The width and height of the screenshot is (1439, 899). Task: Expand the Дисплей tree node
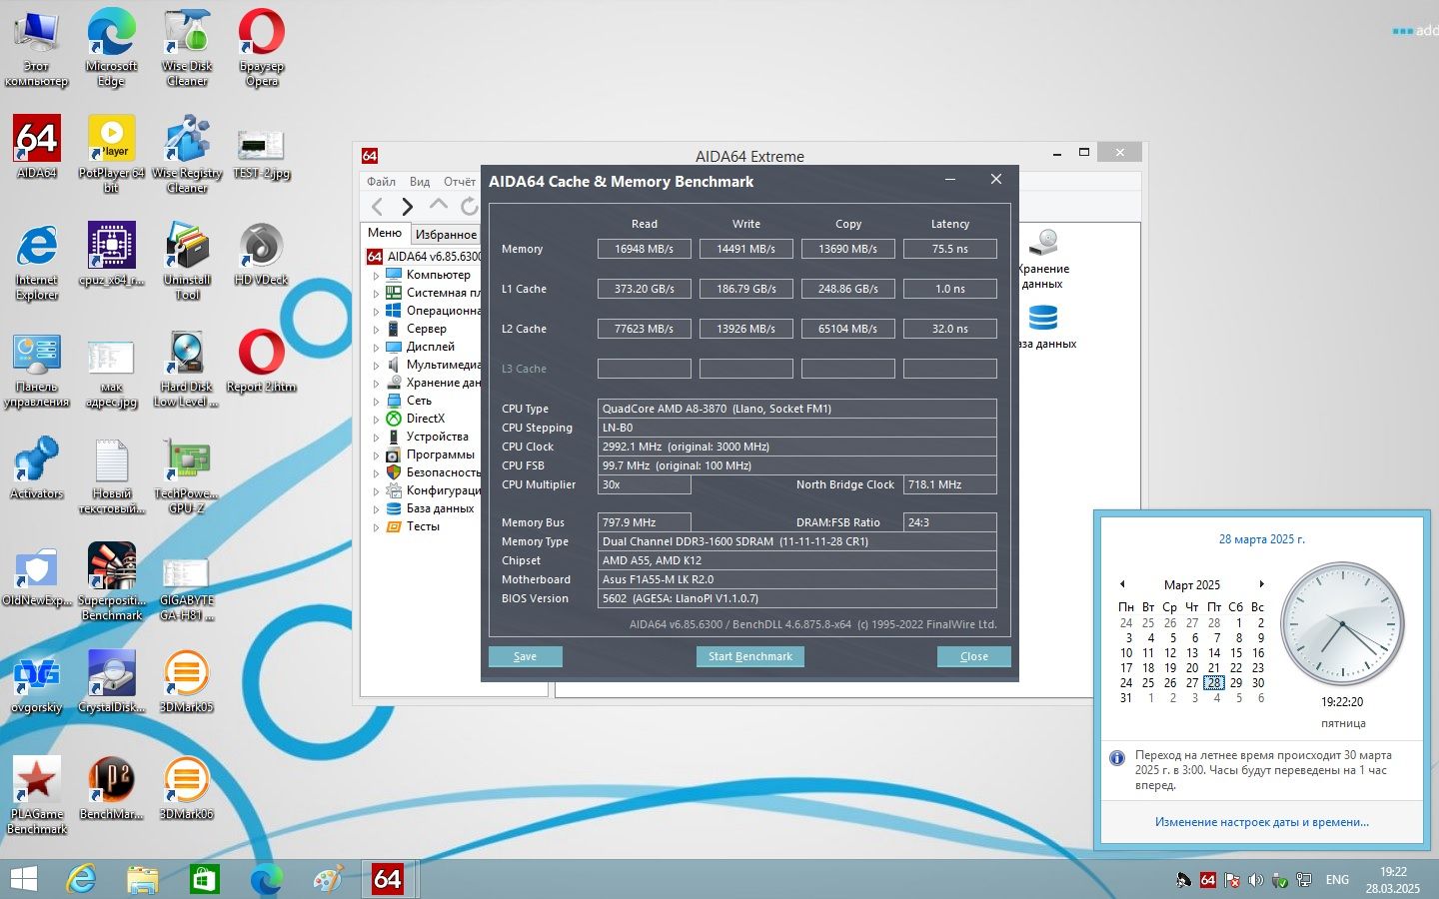point(376,347)
